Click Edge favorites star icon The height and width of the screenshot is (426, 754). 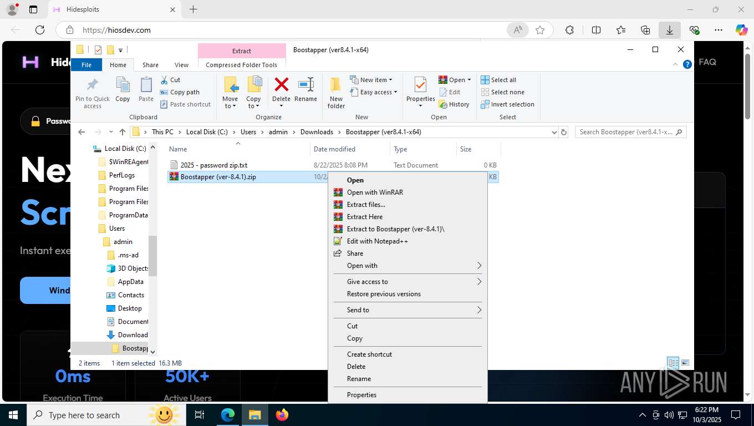pos(540,30)
